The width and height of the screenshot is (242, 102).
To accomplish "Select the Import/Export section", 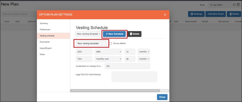I will 45,48.
